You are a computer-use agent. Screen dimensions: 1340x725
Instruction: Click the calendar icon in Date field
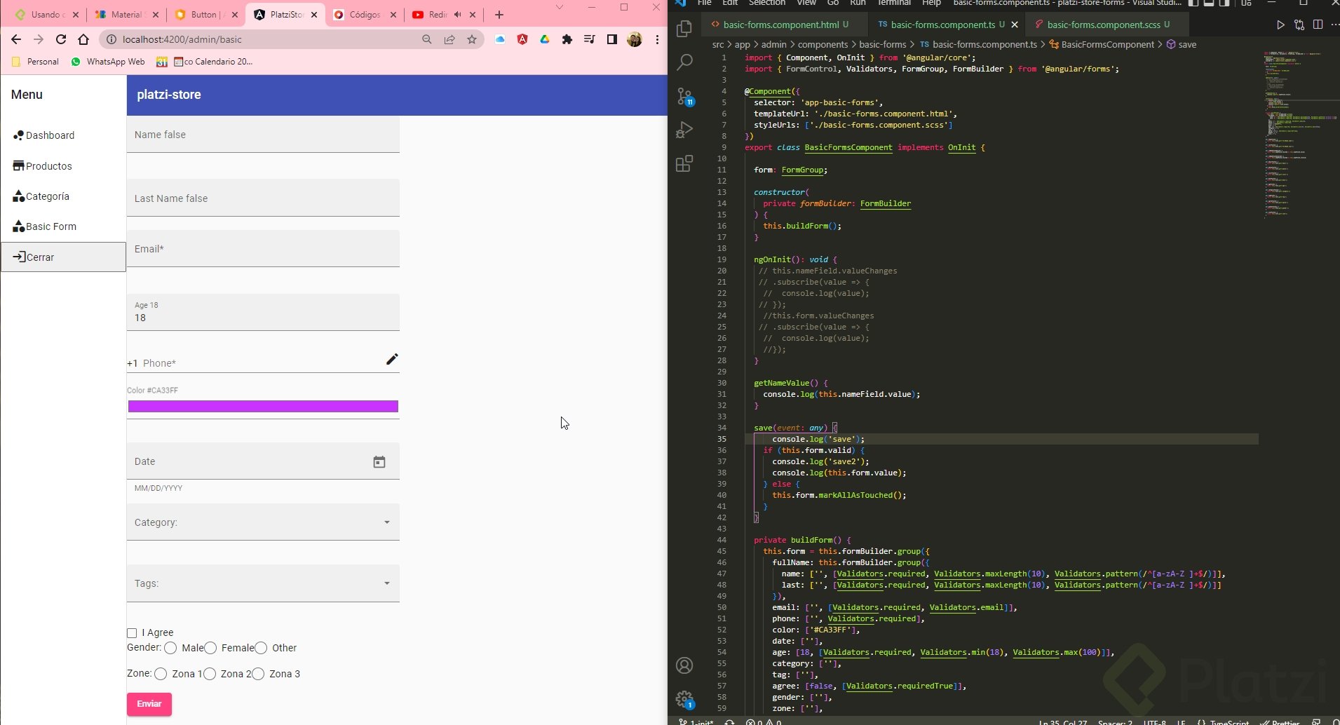379,461
